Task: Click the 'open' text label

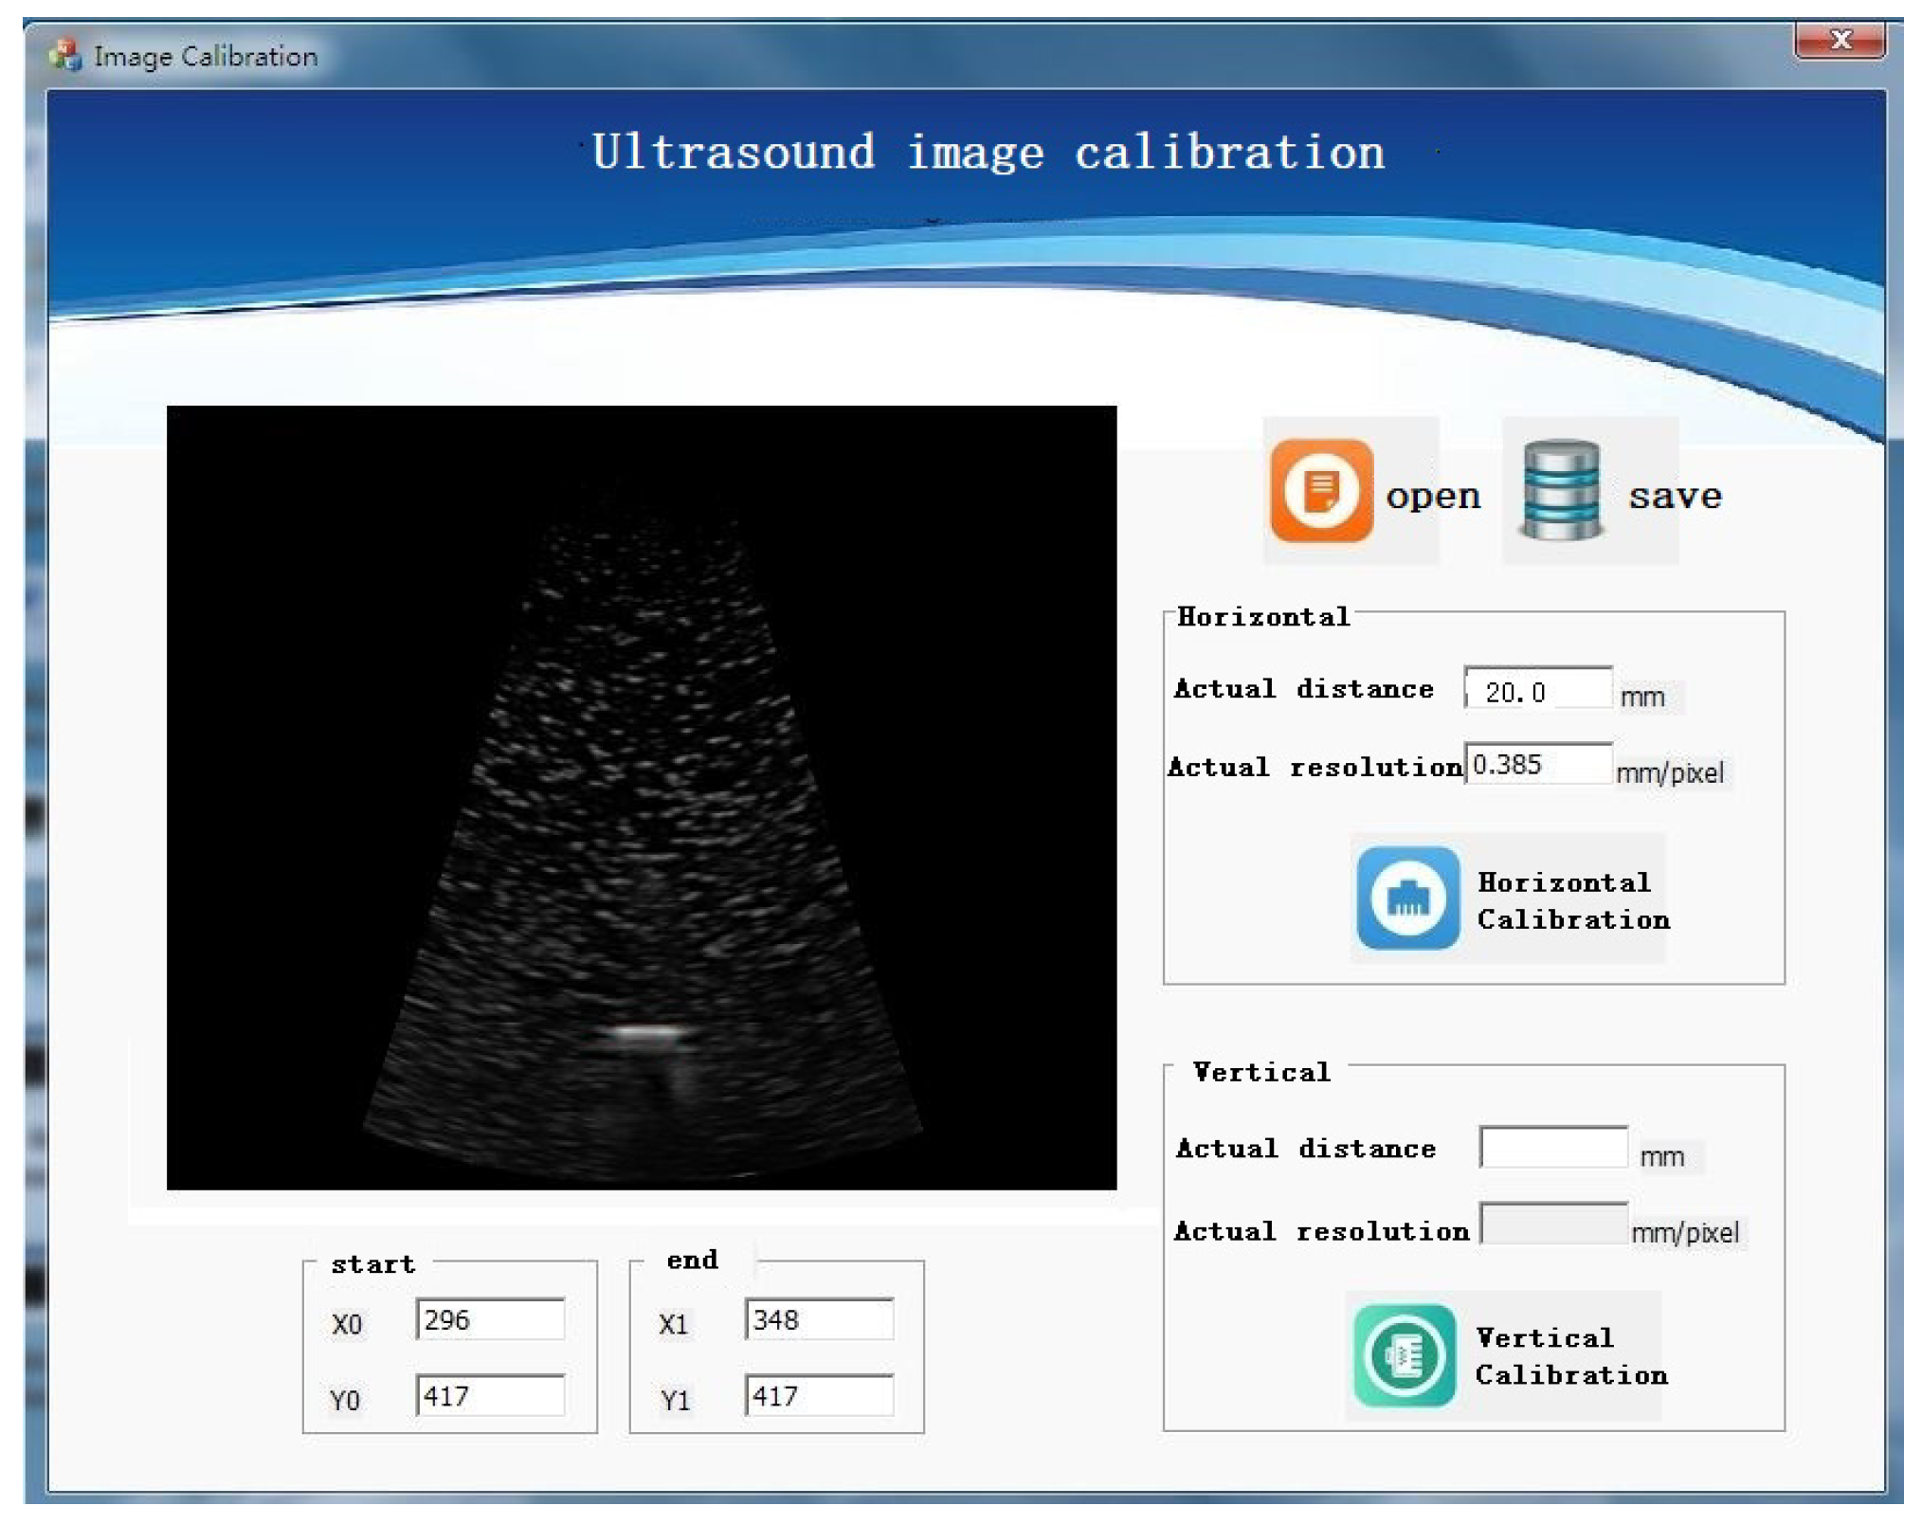Action: (x=1433, y=496)
